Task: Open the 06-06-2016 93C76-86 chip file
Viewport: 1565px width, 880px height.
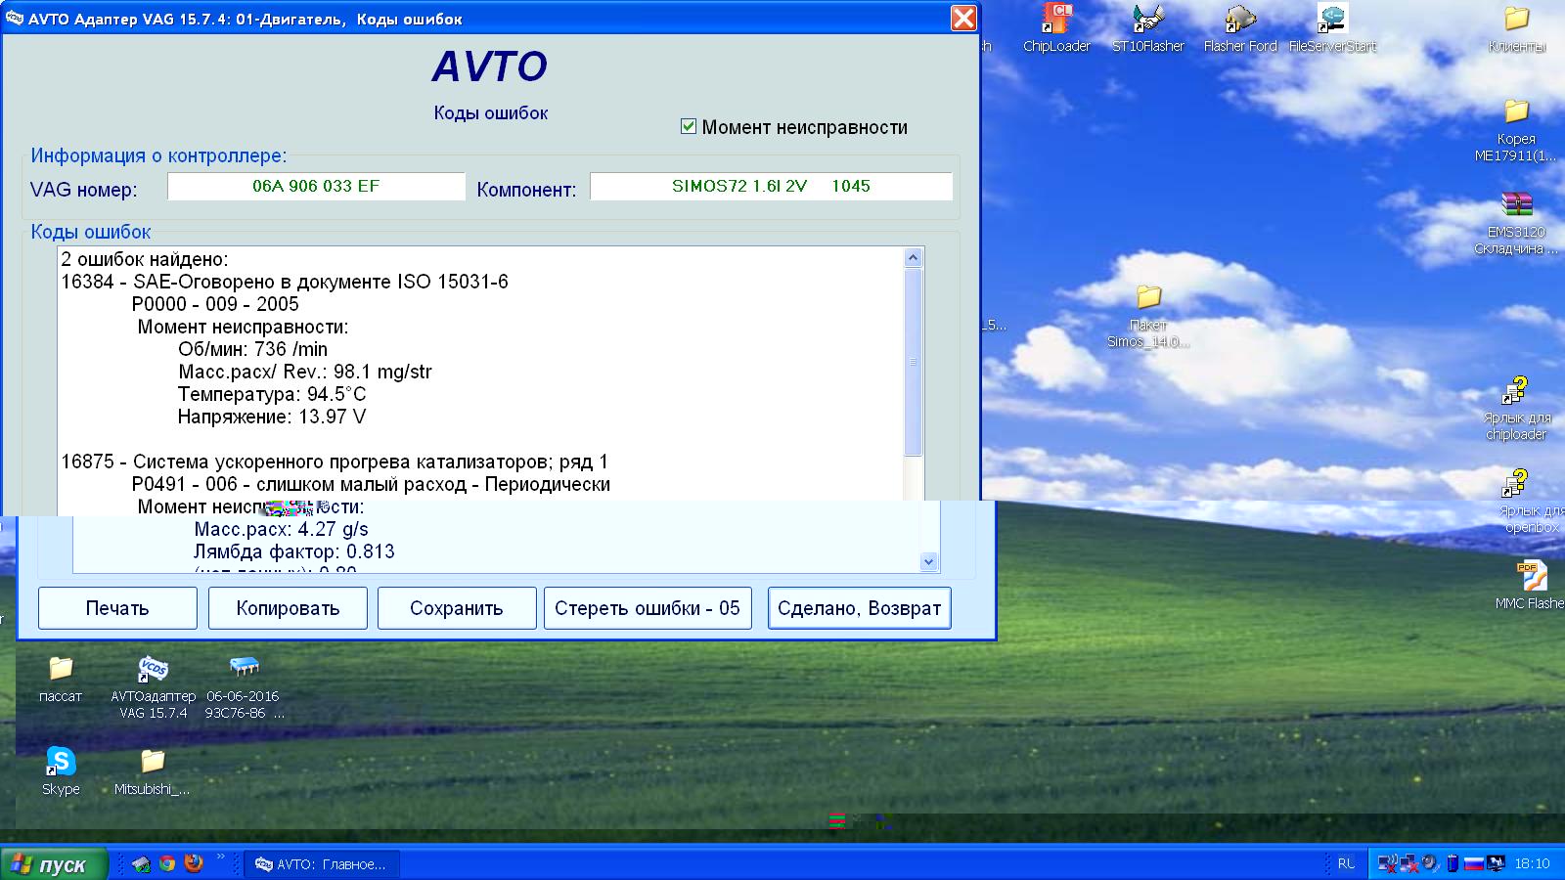Action: [244, 670]
